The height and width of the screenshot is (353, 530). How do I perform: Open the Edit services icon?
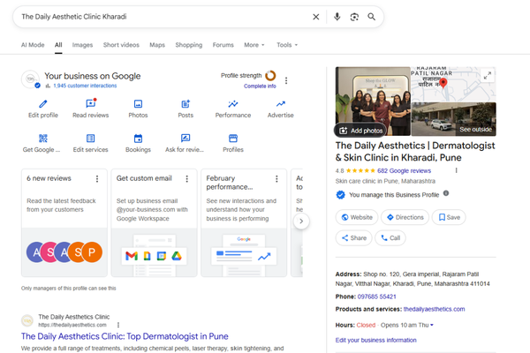[x=90, y=139]
